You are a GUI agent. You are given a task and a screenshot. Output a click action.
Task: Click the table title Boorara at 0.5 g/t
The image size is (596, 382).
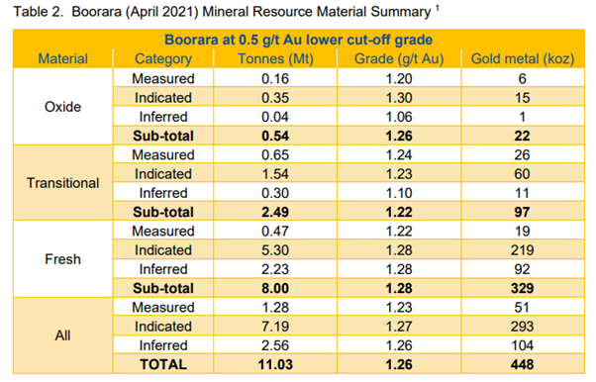tap(298, 40)
